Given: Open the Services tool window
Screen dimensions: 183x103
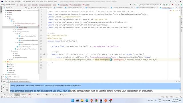Looking at the screenshot, I should pyautogui.click(x=49, y=95).
